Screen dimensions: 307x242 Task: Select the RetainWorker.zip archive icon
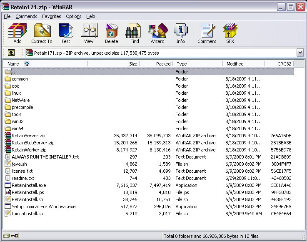pyautogui.click(x=8, y=150)
